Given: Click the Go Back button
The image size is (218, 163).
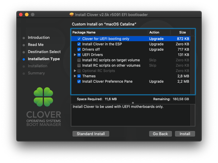Looking at the screenshot, I should tap(160, 134).
